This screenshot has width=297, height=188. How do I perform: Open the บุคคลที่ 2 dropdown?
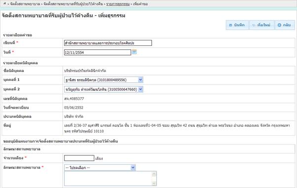click(104, 89)
